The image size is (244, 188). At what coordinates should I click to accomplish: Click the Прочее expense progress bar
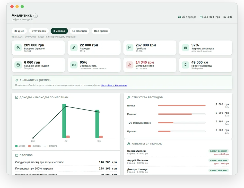182,131
